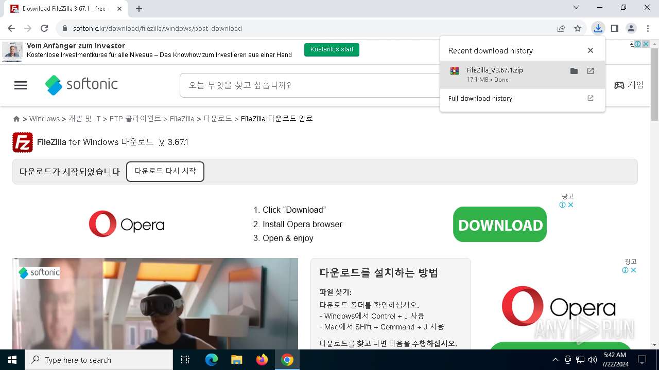Click the Opera logo in banner ad
659x370 pixels.
pyautogui.click(x=127, y=224)
